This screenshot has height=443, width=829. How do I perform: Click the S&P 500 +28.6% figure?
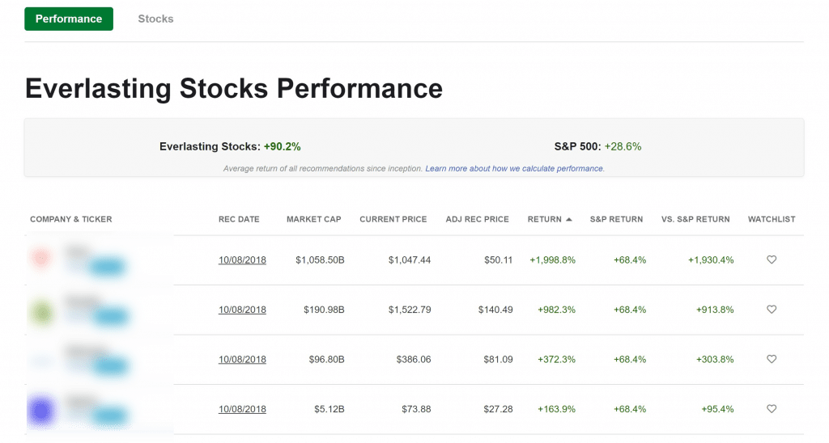623,147
